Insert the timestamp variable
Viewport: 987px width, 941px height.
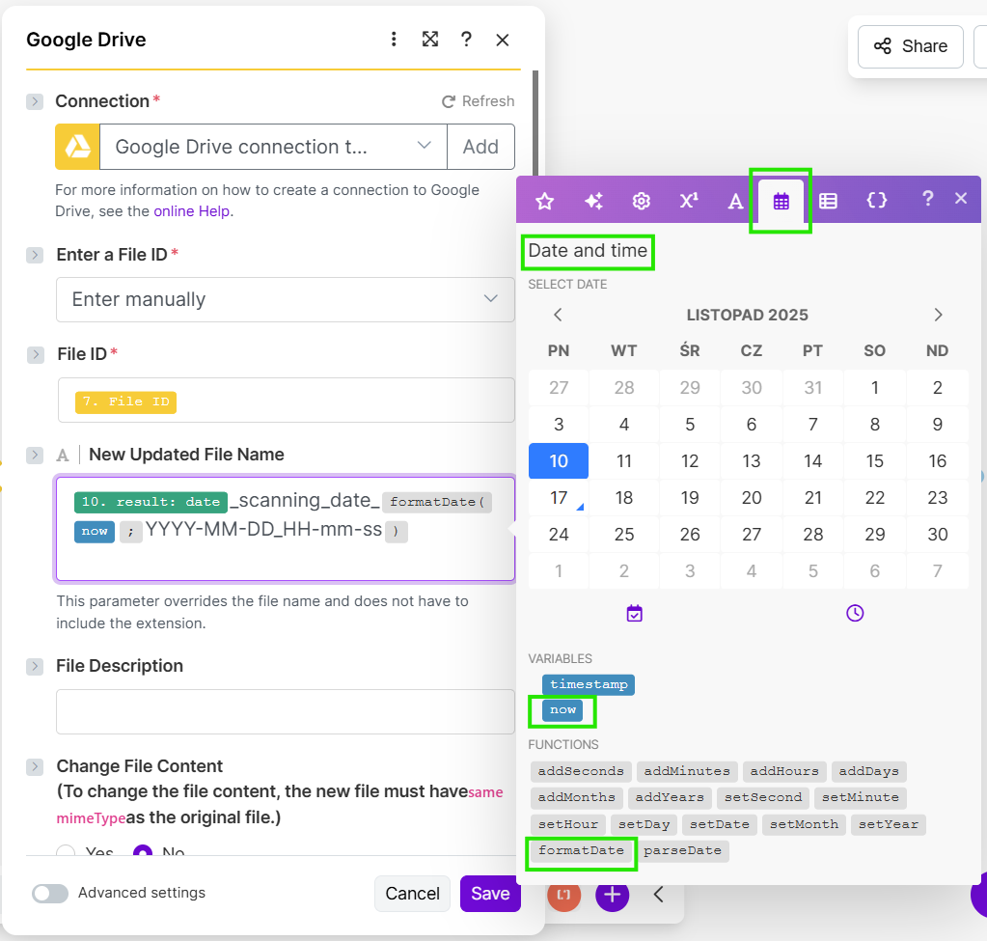pyautogui.click(x=589, y=684)
